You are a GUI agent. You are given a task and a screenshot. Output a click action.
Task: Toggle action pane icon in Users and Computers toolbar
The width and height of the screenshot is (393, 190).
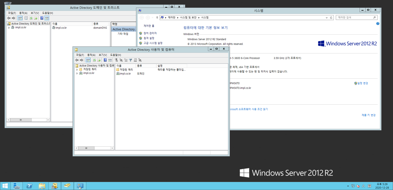[x=110, y=60]
